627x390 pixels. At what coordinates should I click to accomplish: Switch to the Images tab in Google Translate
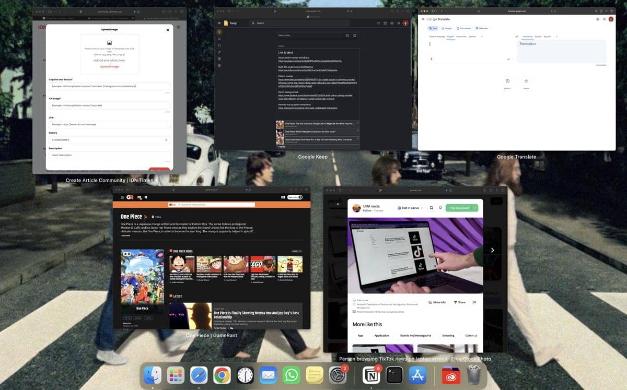[x=447, y=28]
